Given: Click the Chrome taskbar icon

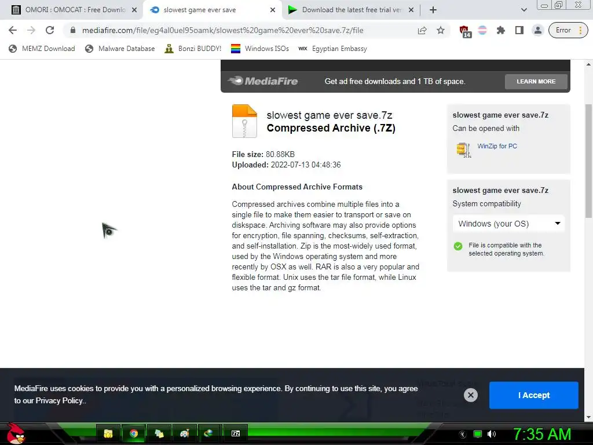Looking at the screenshot, I should pyautogui.click(x=134, y=433).
